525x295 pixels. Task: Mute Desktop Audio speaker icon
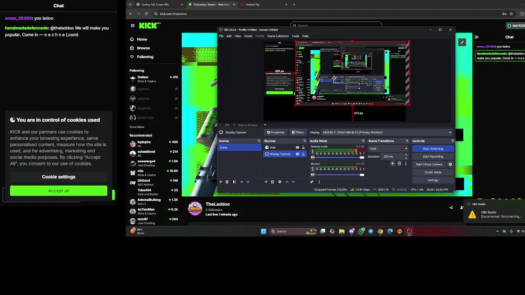tap(313, 157)
